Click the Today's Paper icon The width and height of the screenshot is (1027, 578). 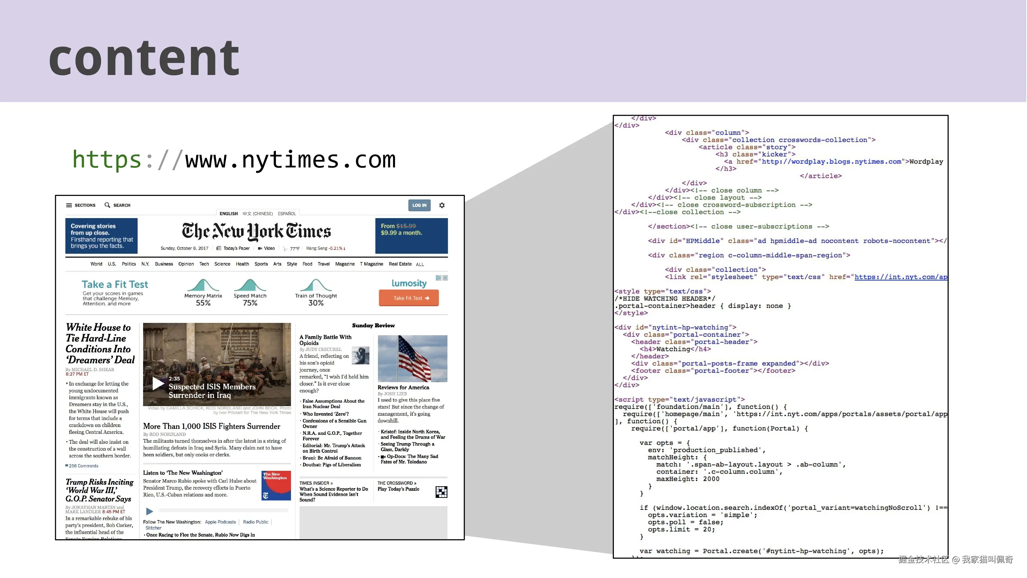(219, 248)
